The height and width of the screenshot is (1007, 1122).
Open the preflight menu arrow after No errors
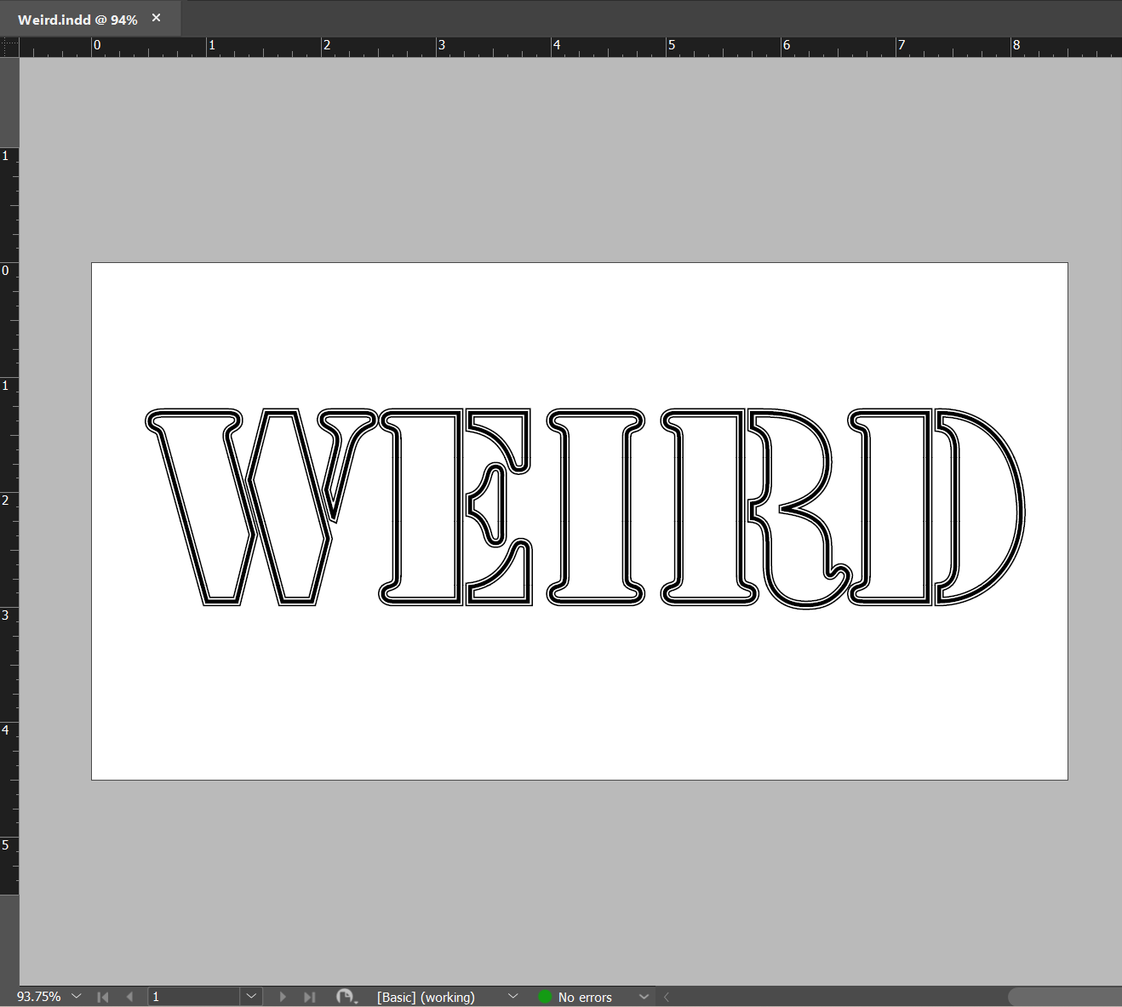tap(644, 997)
